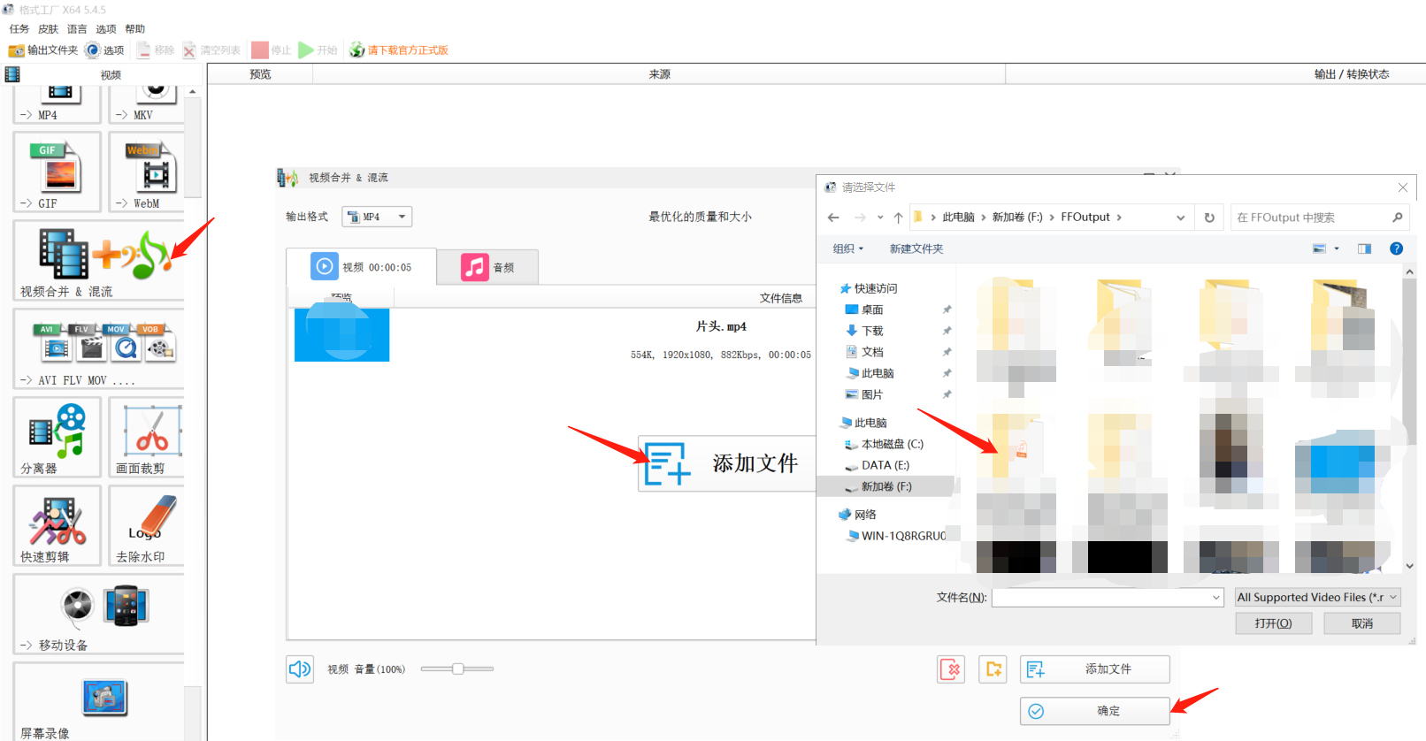
Task: Select the MP4 conversion tool
Action: click(57, 104)
